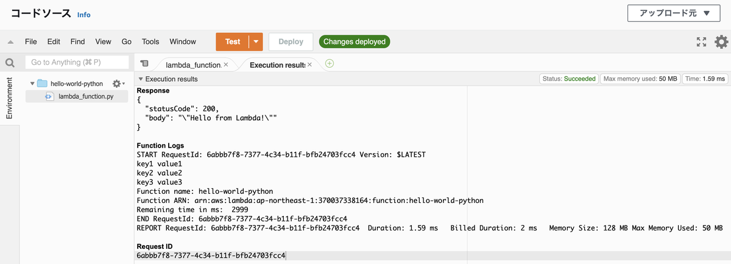Screen dimensions: 731x264
Task: Open the Info link beside コードソース
Action: coord(84,15)
